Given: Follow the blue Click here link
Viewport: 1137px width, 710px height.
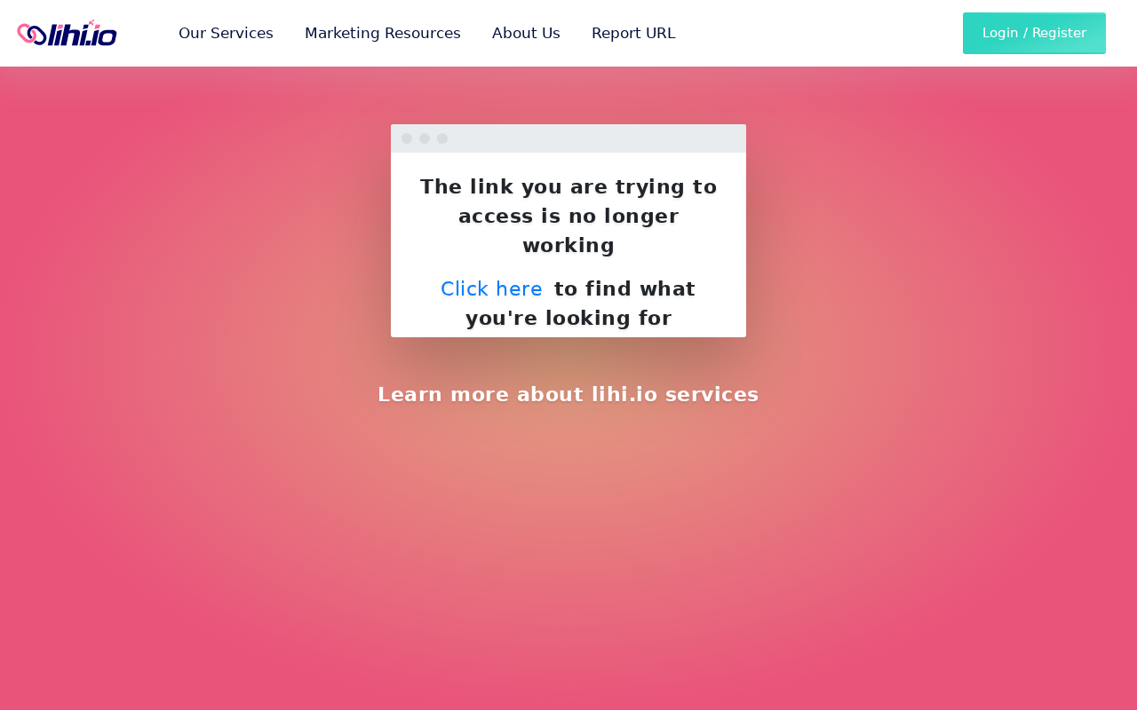Looking at the screenshot, I should click(491, 288).
